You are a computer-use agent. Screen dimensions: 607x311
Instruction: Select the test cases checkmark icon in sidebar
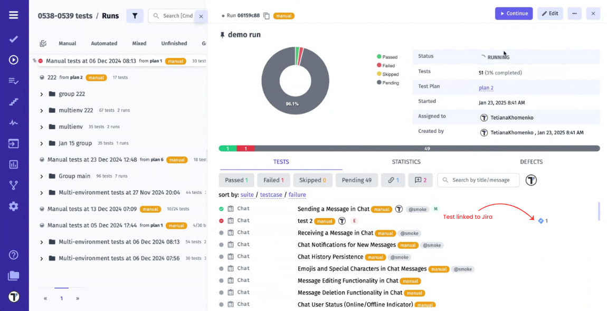(13, 38)
